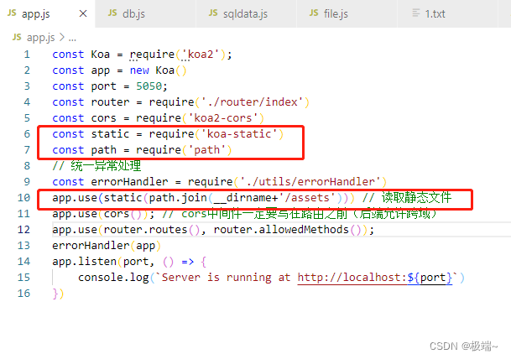Click the breadcrumb ellipsis after app.js
This screenshot has width=511, height=359.
click(72, 39)
